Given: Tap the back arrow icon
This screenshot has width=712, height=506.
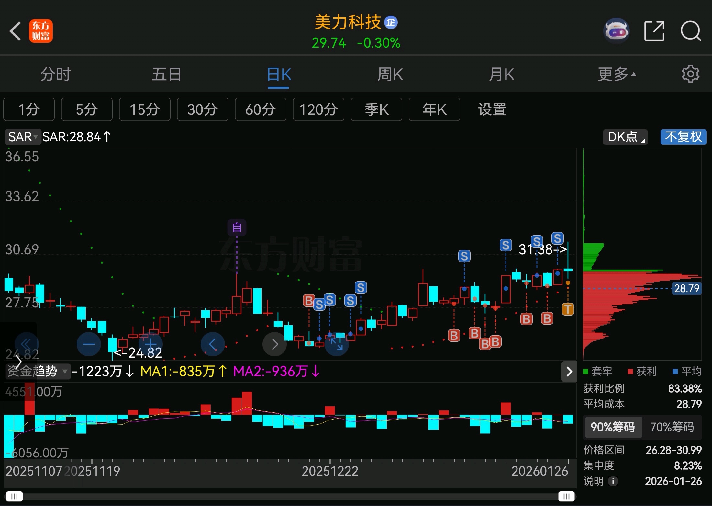Looking at the screenshot, I should [15, 31].
